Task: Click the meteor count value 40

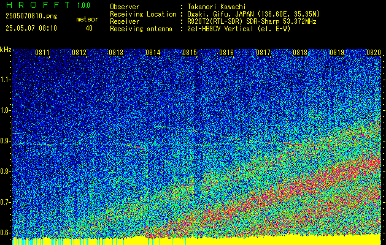Action: click(89, 28)
